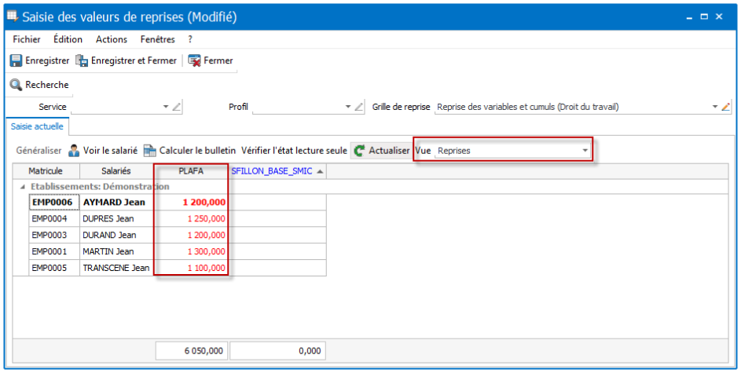
Task: Select the EMP0001 matricule cell
Action: click(x=54, y=251)
